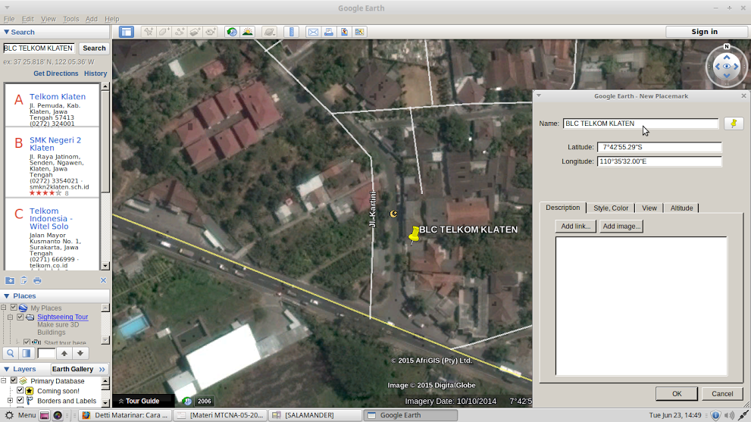Toggle the Primary Database checkbox
This screenshot has height=422, width=751.
[x=14, y=381]
